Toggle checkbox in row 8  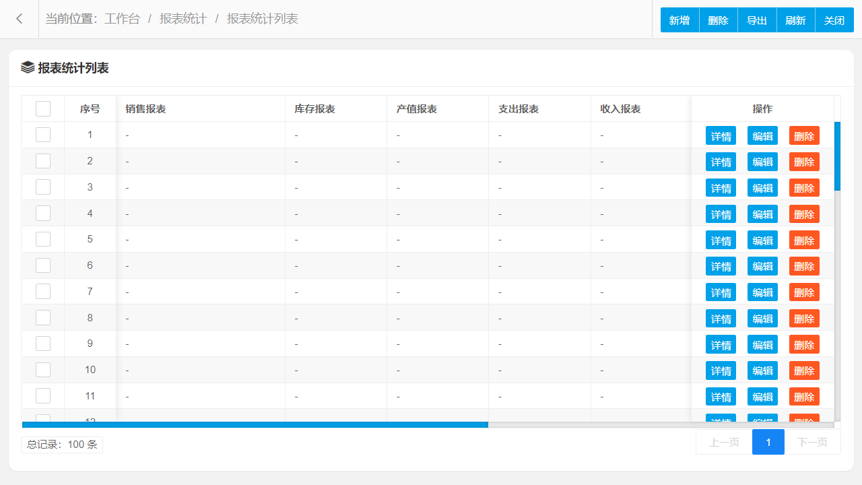click(x=43, y=317)
